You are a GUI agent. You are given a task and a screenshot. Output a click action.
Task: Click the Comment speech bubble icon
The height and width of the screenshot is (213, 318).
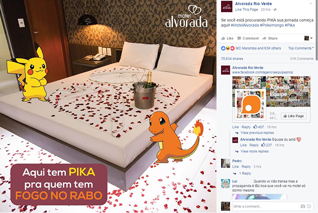coord(239,38)
